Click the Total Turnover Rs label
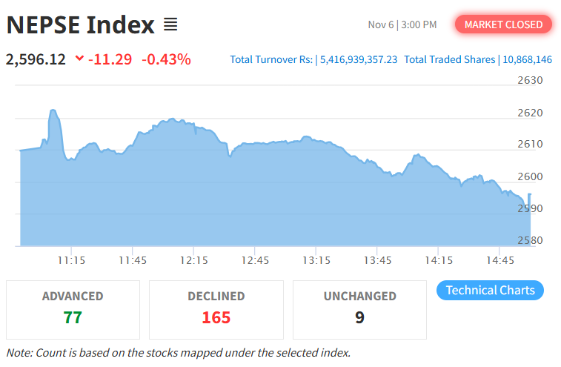Screen dimensions: 561x367 271,59
